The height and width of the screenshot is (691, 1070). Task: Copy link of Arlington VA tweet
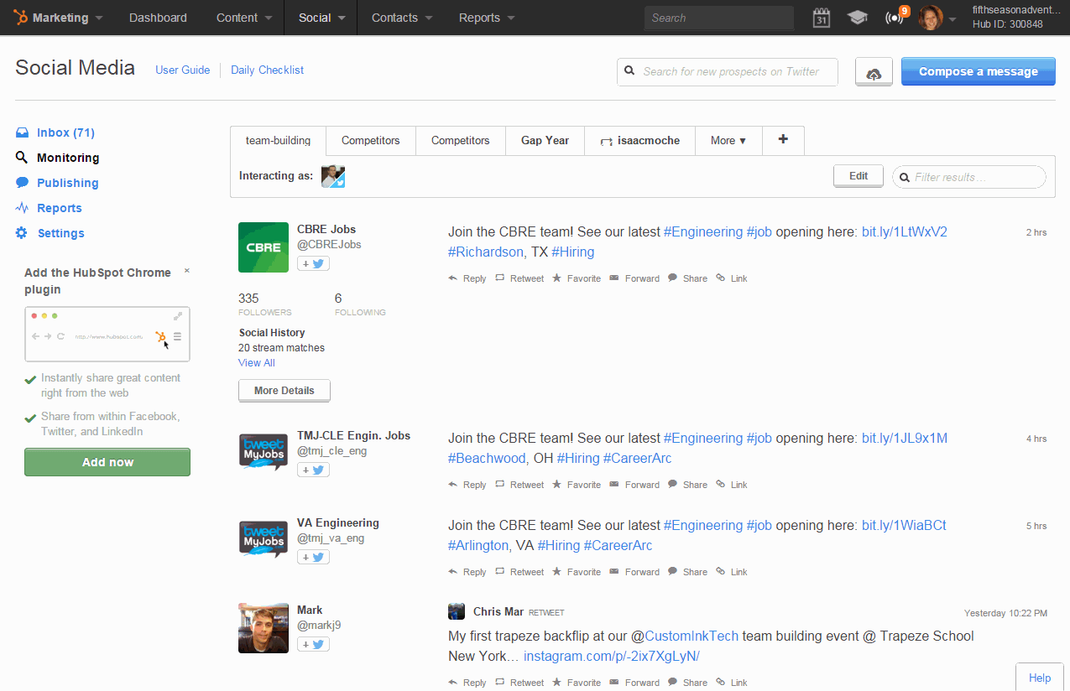(732, 572)
